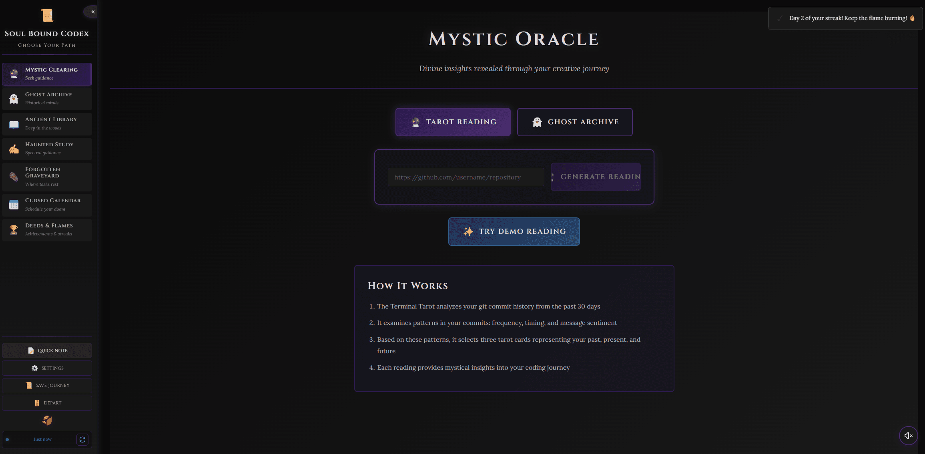The width and height of the screenshot is (925, 454).
Task: Click the sparkles icon on Try Demo Reading
Action: [x=468, y=231]
